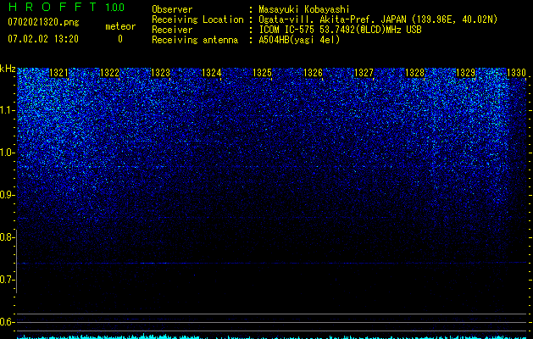Click the 1327 time marker
Image resolution: width=533 pixels, height=339 pixels.
point(364,73)
